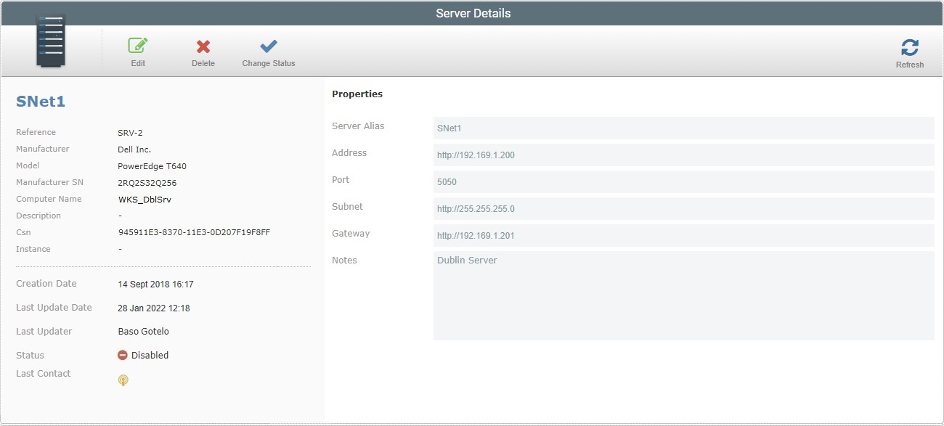Click the Refresh icon
The image size is (944, 426).
(909, 46)
